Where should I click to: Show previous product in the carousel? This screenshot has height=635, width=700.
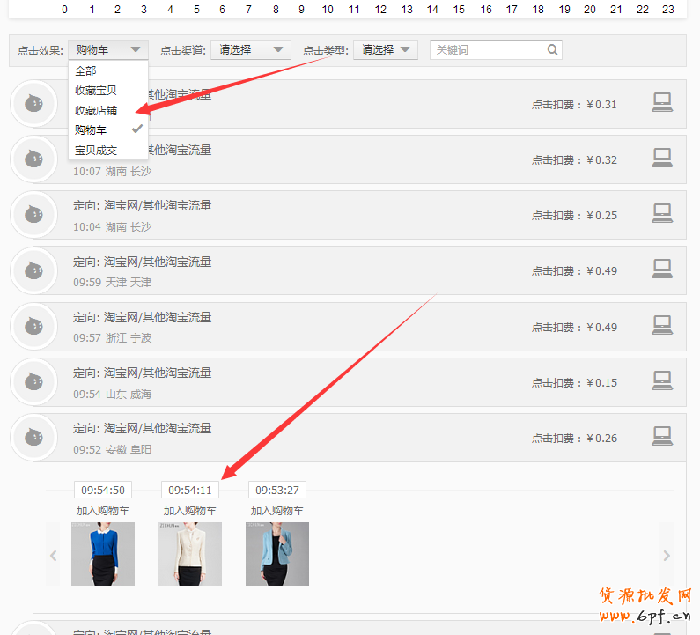point(53,556)
